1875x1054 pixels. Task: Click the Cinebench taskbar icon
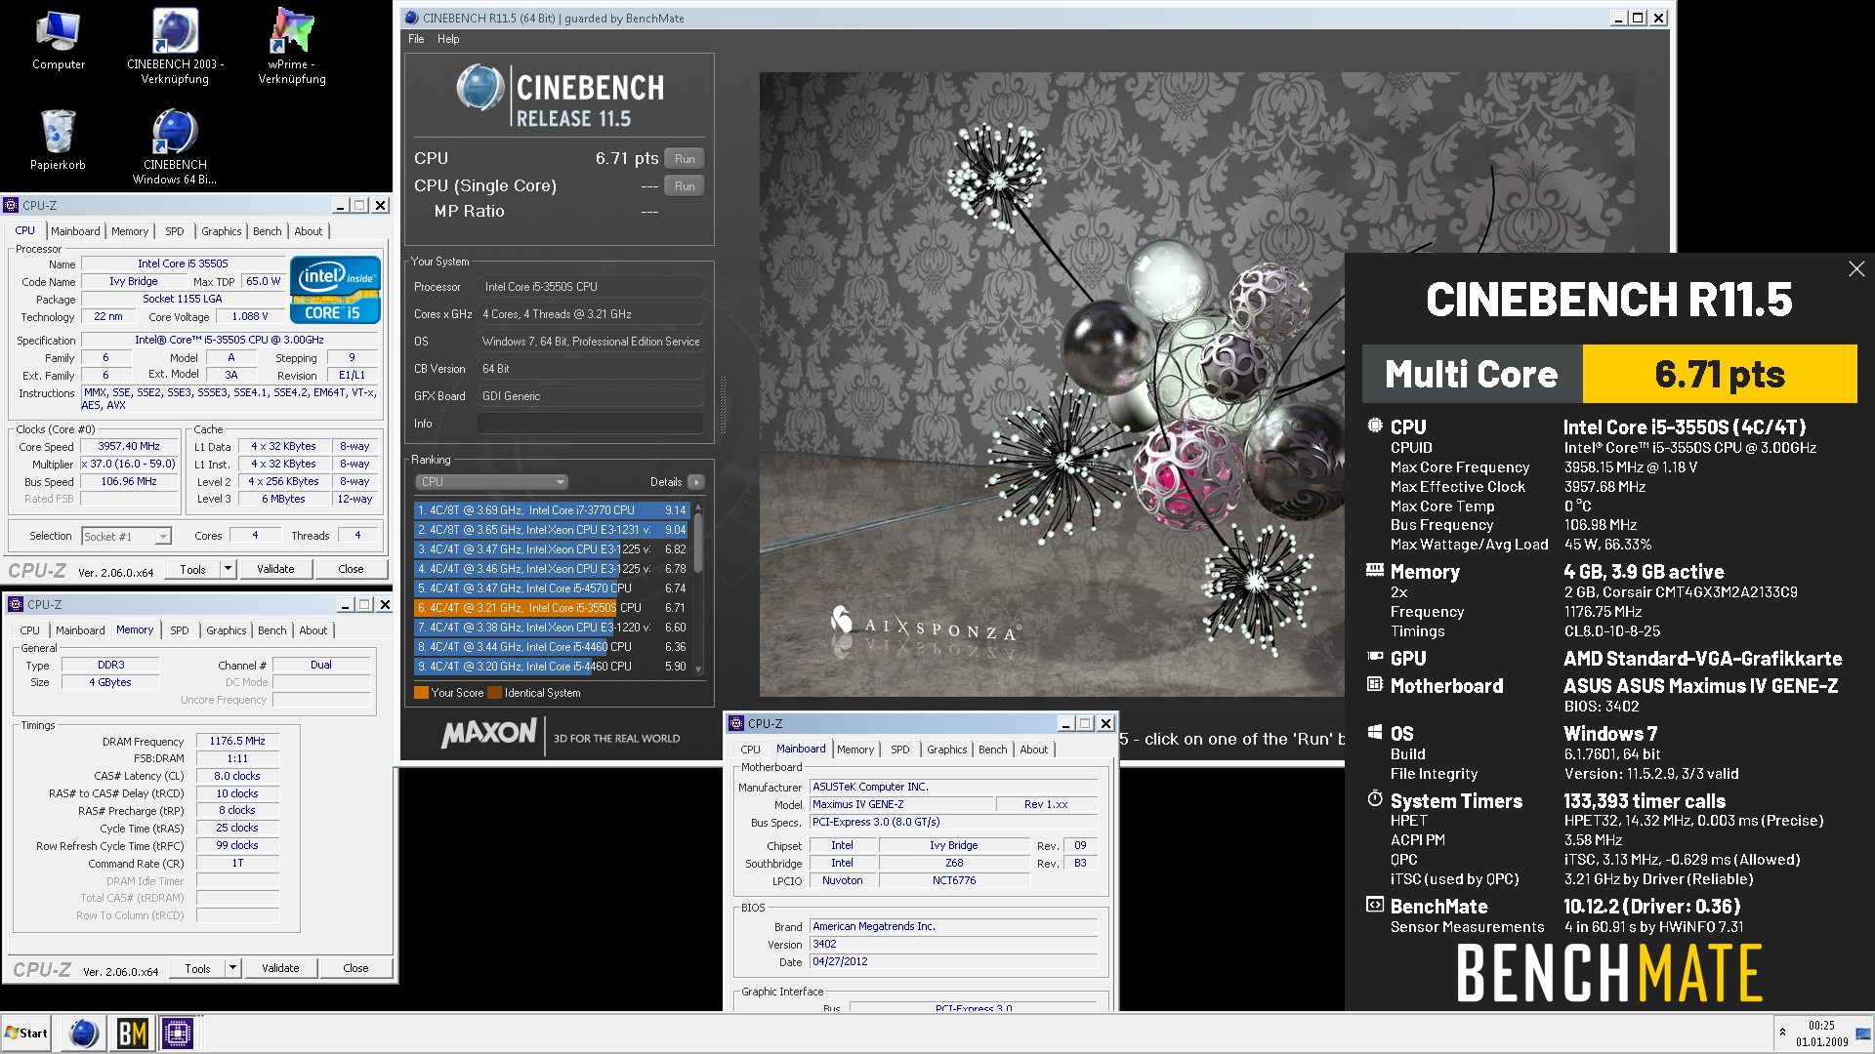click(84, 1033)
